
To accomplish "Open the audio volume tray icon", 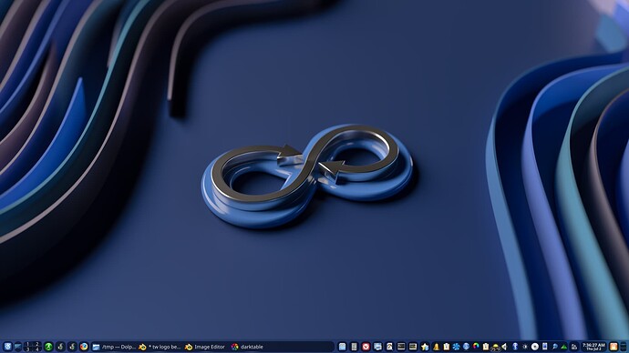I will coord(505,347).
